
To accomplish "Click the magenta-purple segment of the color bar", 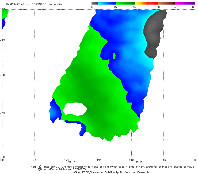I will click(x=185, y=3).
